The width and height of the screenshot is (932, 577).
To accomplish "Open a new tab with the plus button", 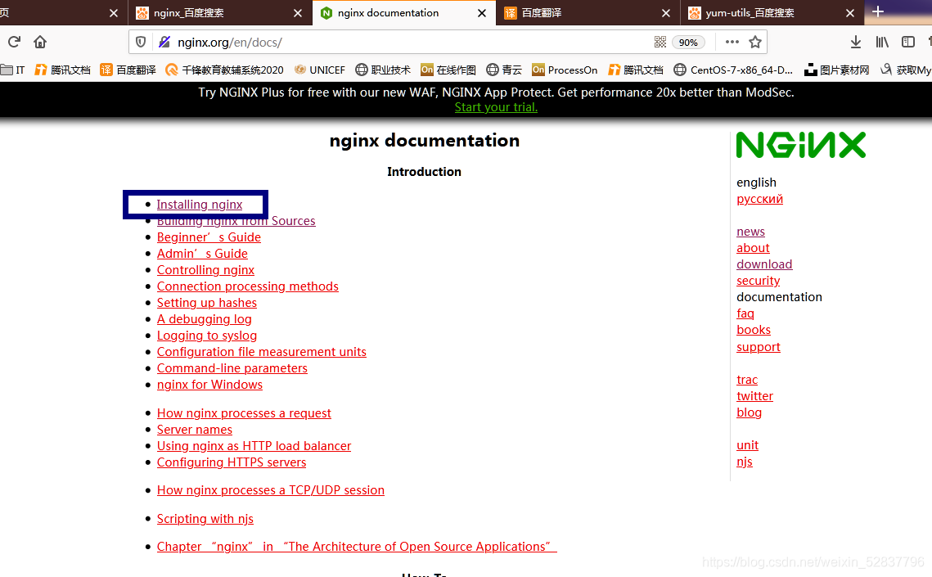I will [x=878, y=11].
